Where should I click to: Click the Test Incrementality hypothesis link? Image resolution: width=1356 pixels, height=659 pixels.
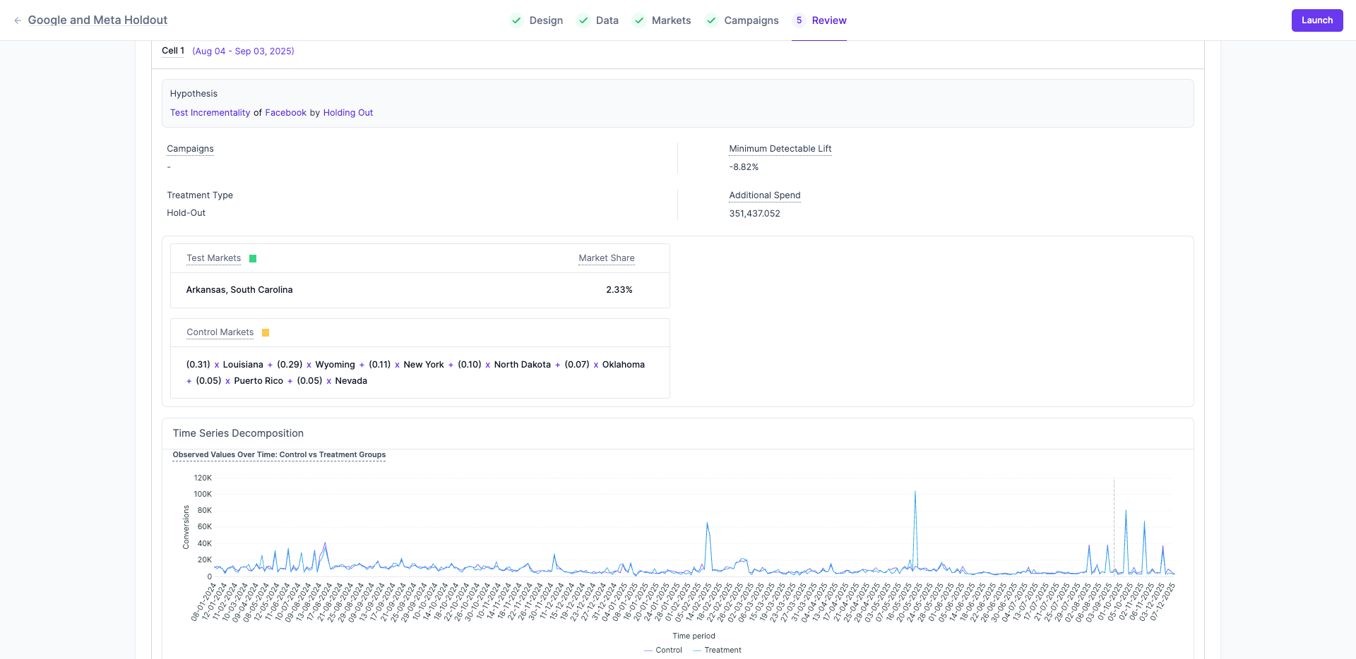tap(210, 113)
